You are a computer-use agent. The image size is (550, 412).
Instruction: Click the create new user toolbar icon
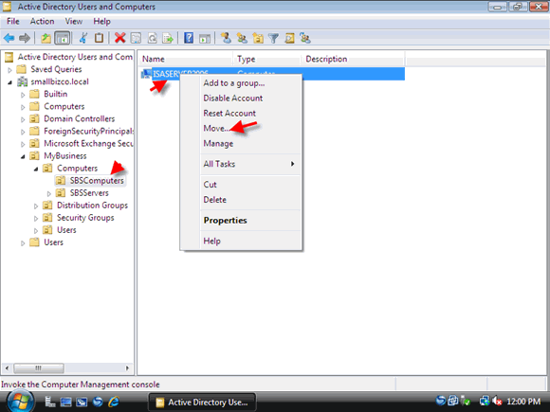tap(226, 38)
